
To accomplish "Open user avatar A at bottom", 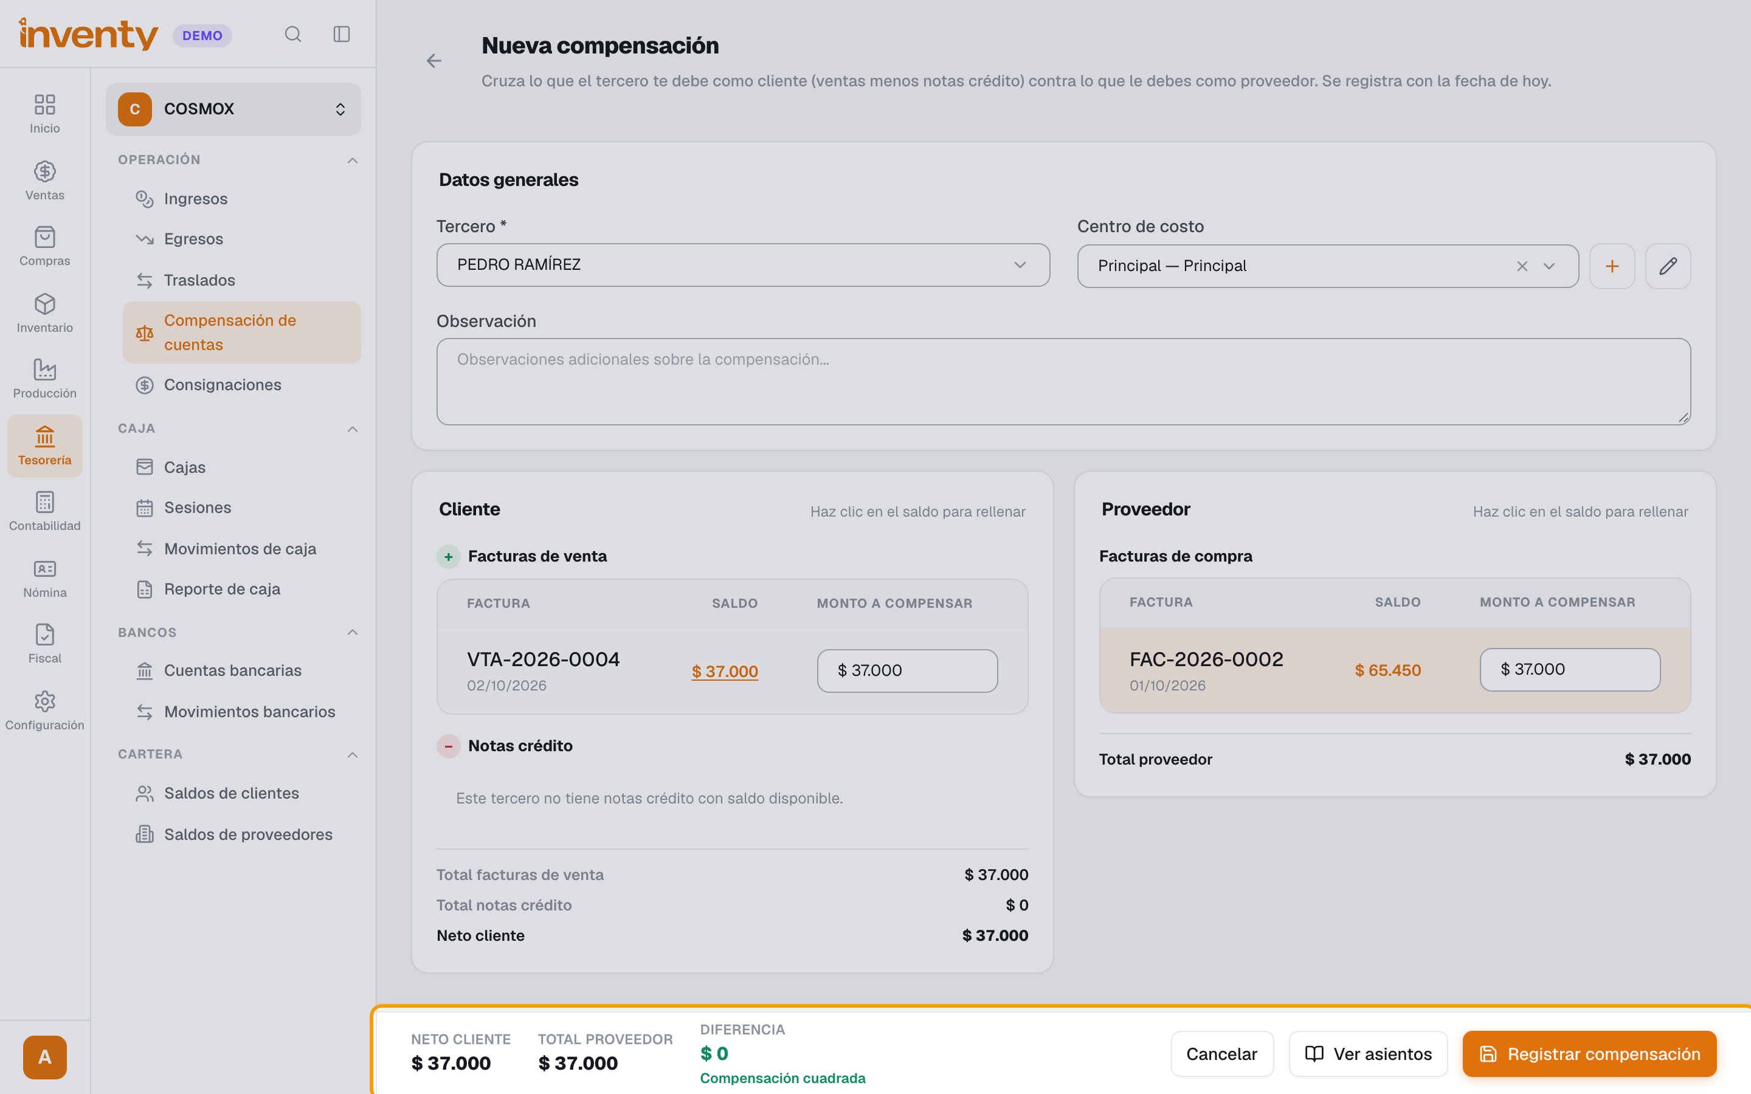I will 45,1057.
